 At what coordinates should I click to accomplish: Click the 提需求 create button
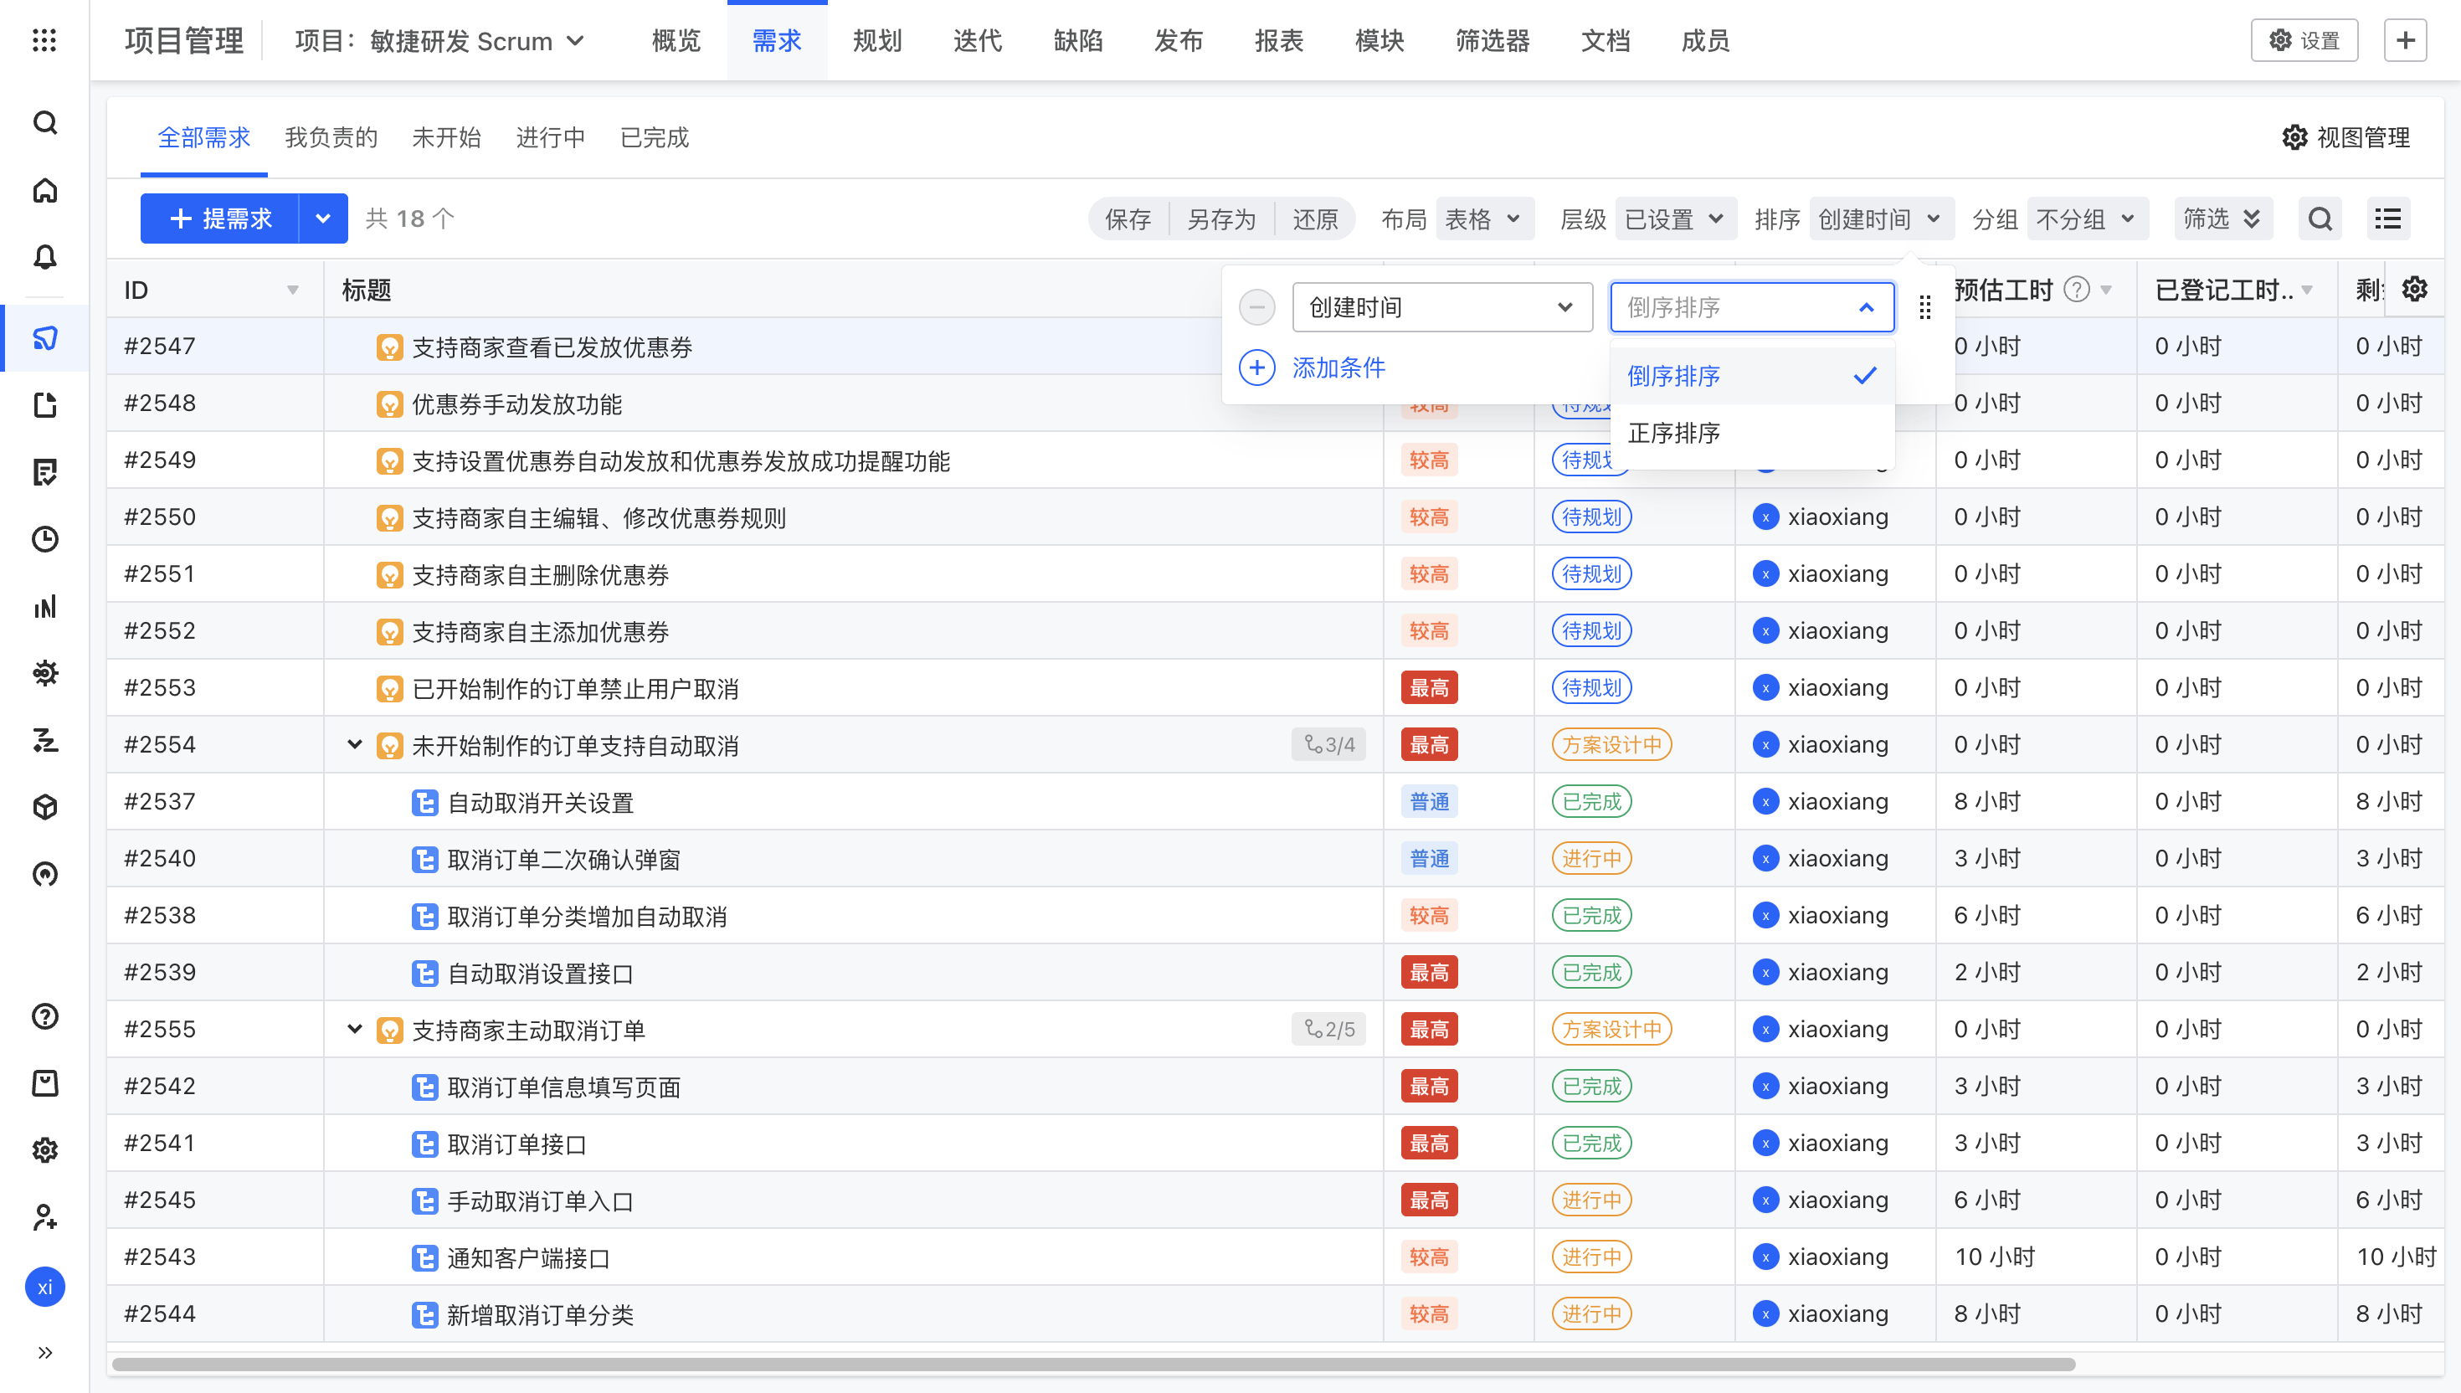pyautogui.click(x=220, y=219)
